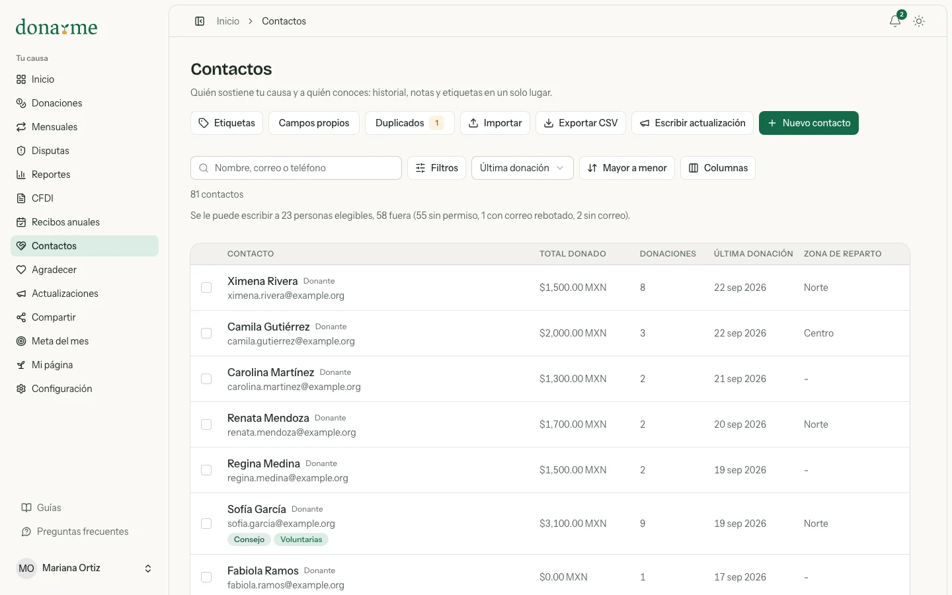Toggle Mayor a menor sort order
Viewport: 952px width, 595px height.
[627, 168]
